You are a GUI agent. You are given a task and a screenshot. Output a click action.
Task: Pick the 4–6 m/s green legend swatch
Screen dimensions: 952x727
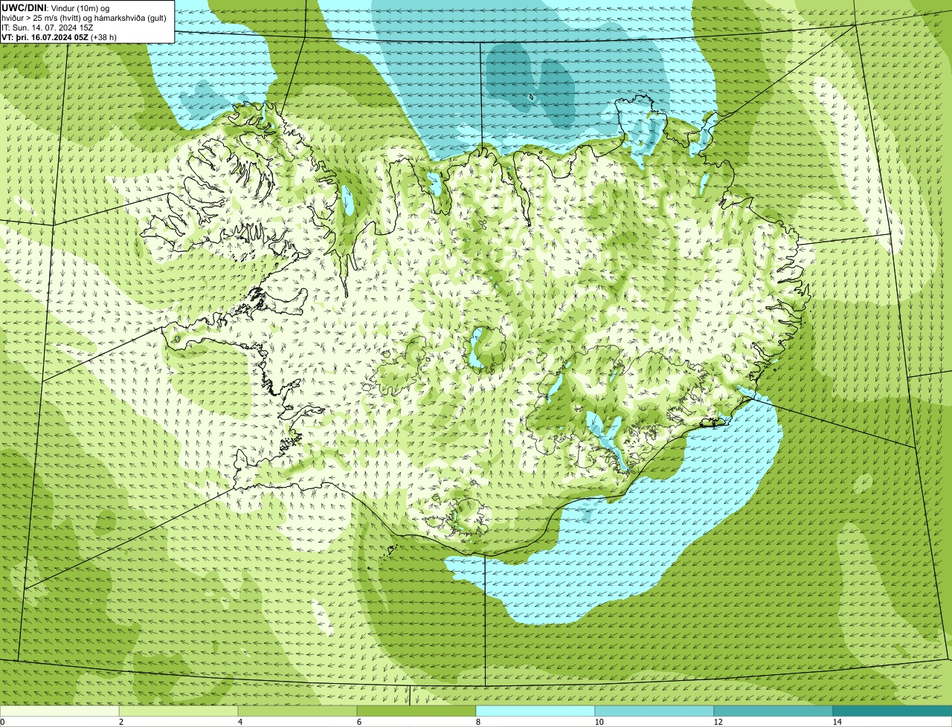[297, 711]
